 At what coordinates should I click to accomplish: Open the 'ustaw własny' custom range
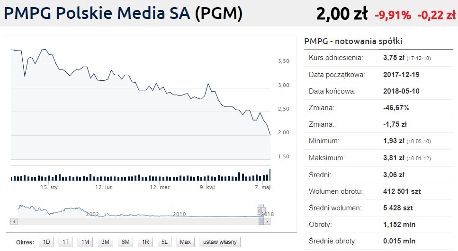click(x=220, y=242)
